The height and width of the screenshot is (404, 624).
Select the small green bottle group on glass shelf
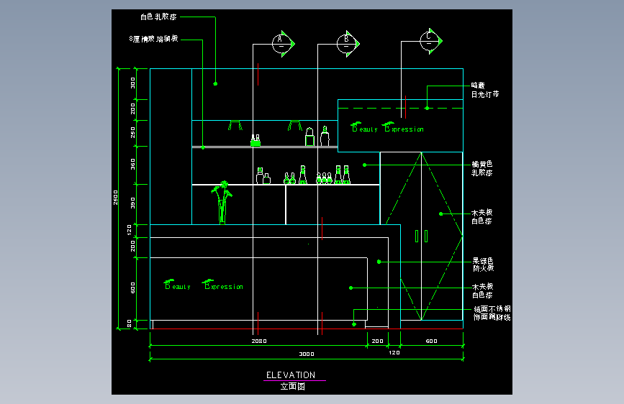tap(256, 140)
